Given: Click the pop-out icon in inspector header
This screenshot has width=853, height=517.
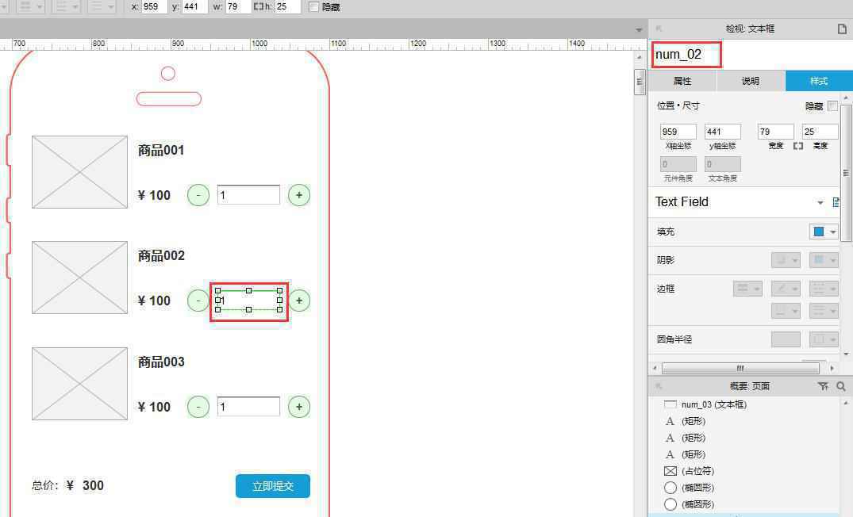Looking at the screenshot, I should point(659,29).
